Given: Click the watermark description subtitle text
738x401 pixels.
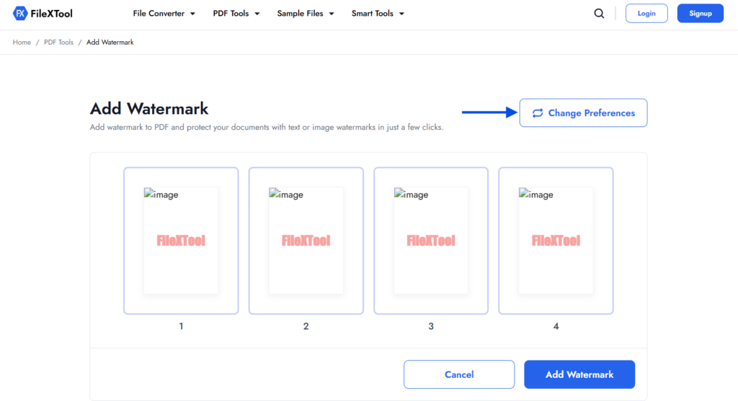Looking at the screenshot, I should point(267,127).
